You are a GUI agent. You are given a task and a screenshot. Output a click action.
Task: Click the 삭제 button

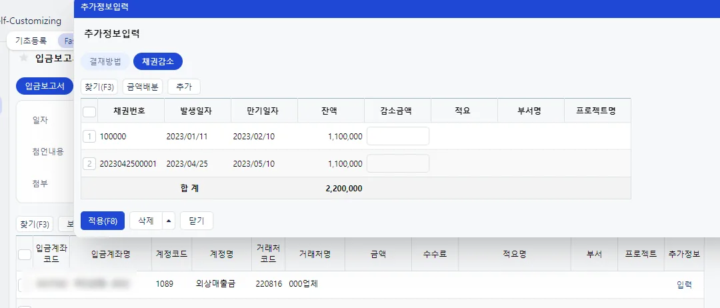click(x=146, y=221)
